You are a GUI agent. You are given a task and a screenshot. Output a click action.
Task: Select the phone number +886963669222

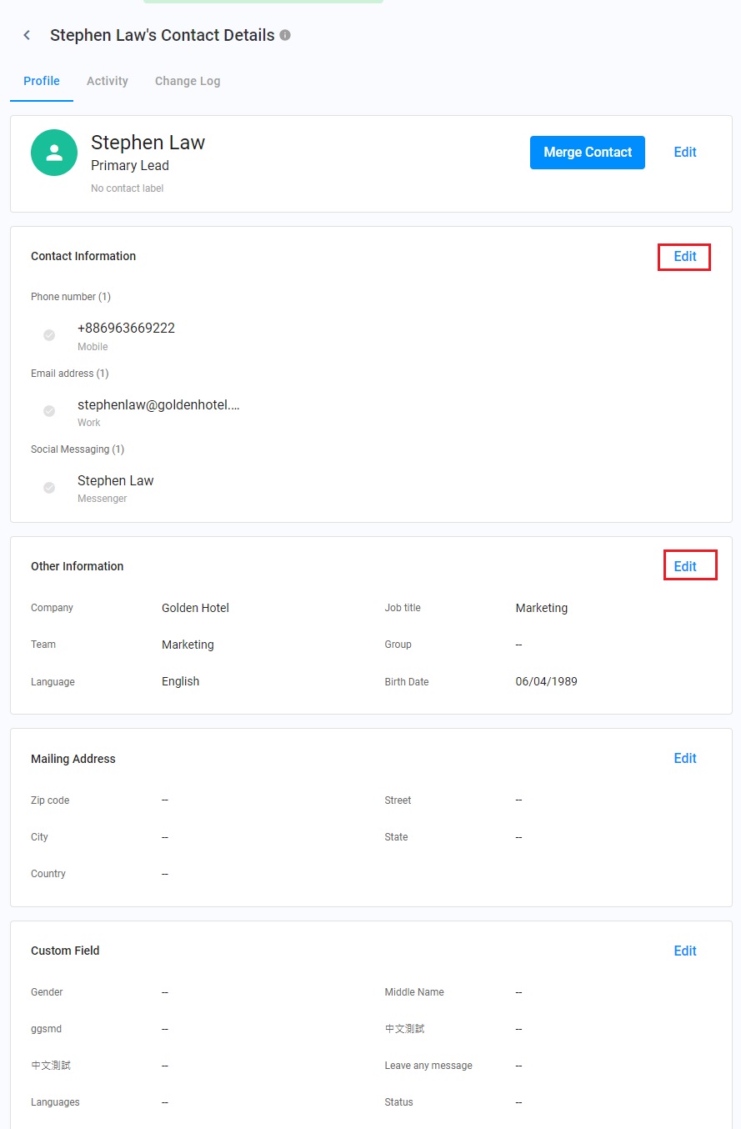[x=126, y=328]
